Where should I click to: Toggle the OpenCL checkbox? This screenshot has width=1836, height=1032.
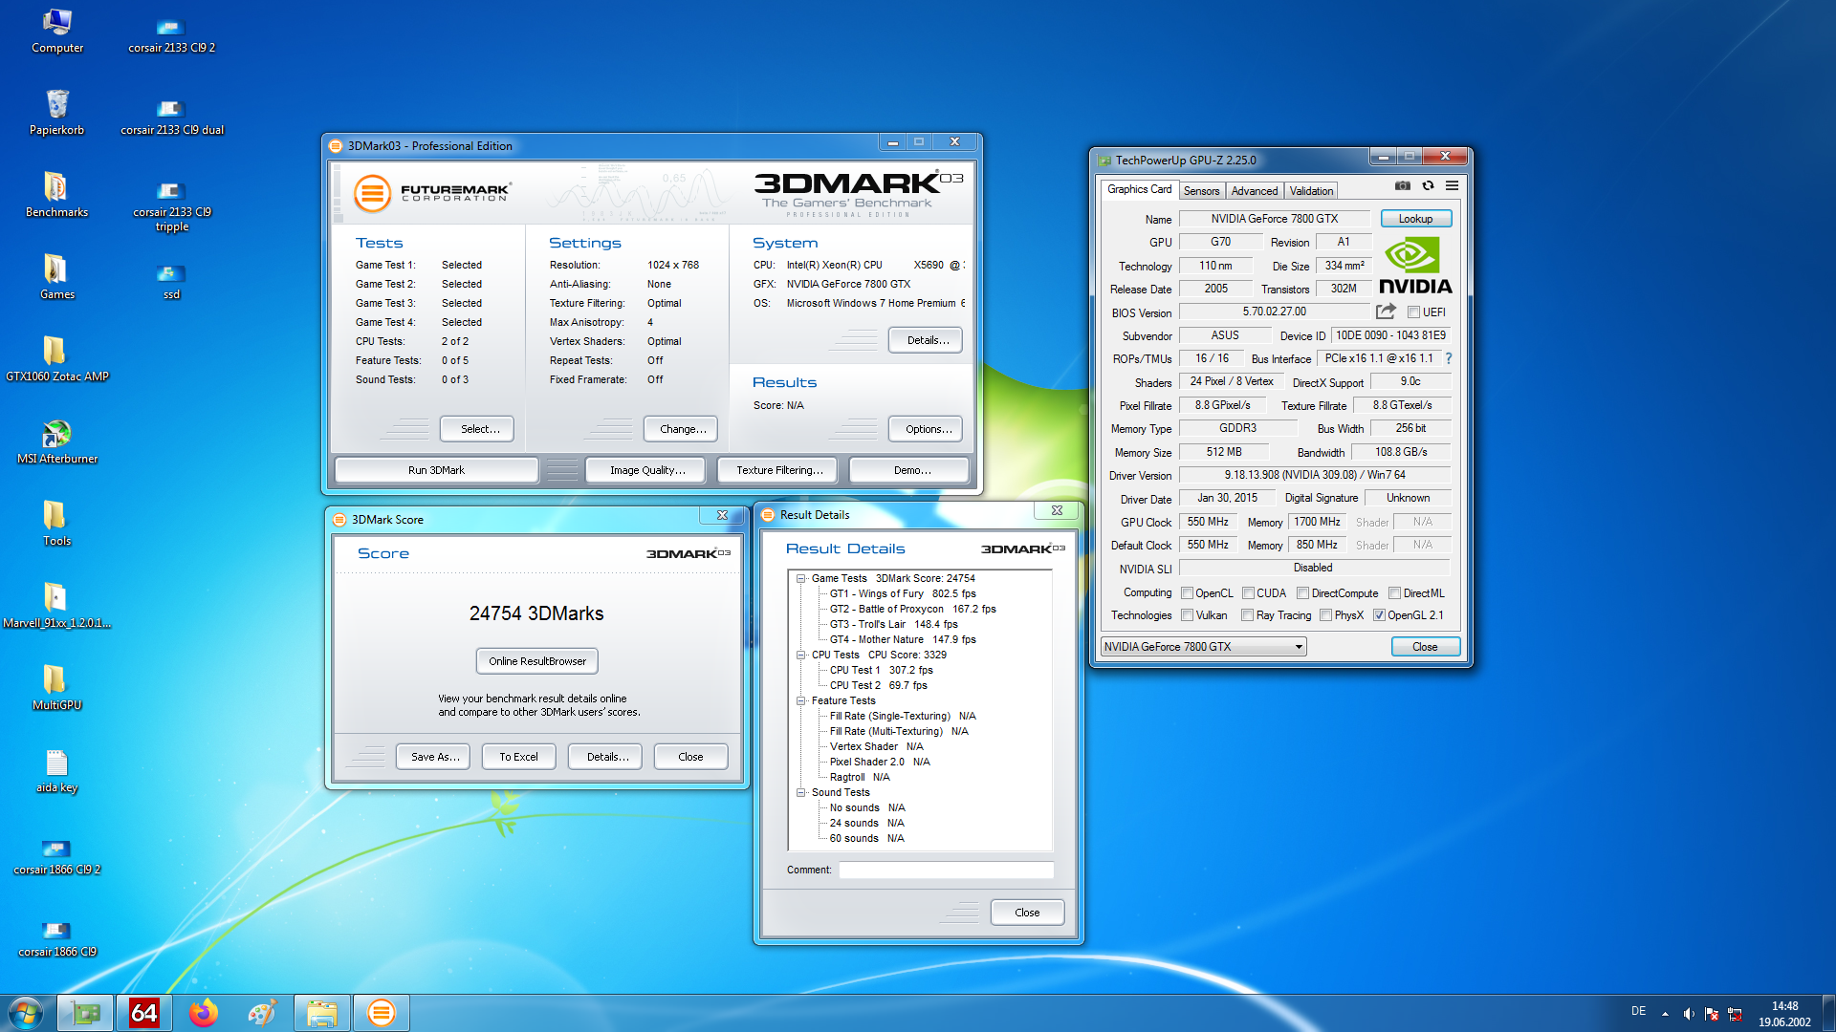1187,593
